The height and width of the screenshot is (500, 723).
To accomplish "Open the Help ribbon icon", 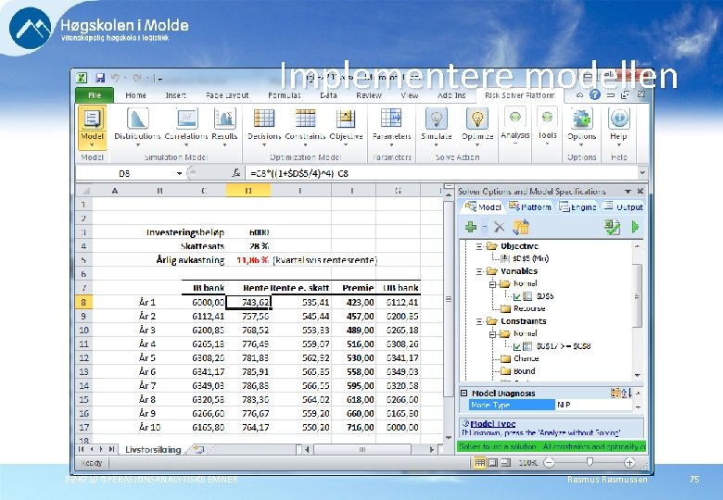I will (619, 119).
